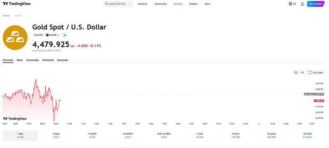Expand the OANDA source dropdown
The width and height of the screenshot is (329, 148).
(53, 35)
